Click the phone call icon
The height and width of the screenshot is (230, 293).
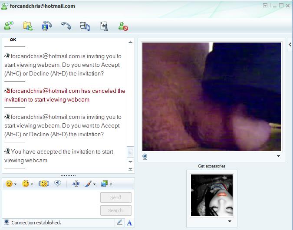pyautogui.click(x=66, y=26)
